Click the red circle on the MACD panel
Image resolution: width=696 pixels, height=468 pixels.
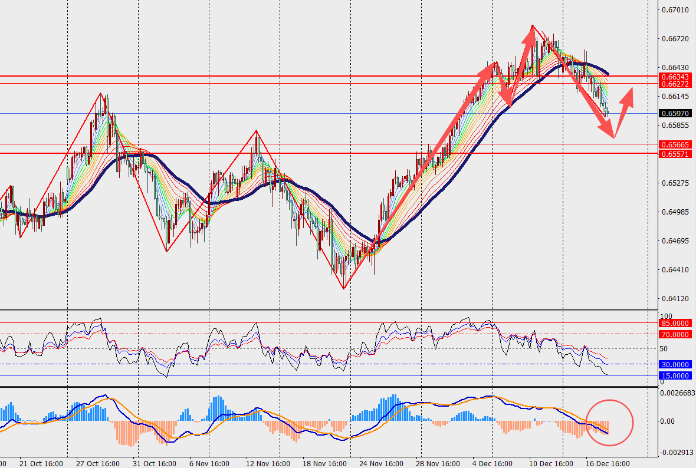click(x=609, y=422)
